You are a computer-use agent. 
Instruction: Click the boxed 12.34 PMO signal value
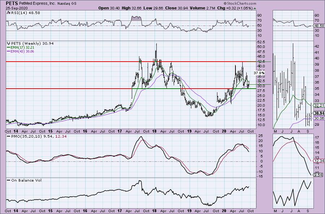click(319, 161)
